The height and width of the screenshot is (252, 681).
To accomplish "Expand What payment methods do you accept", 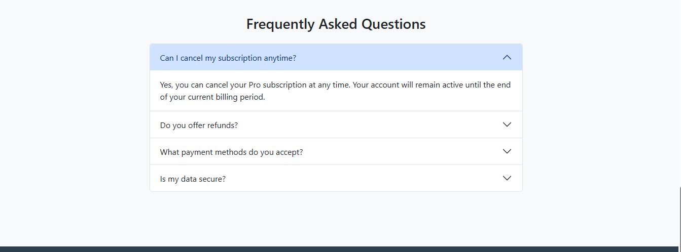I will 231,152.
